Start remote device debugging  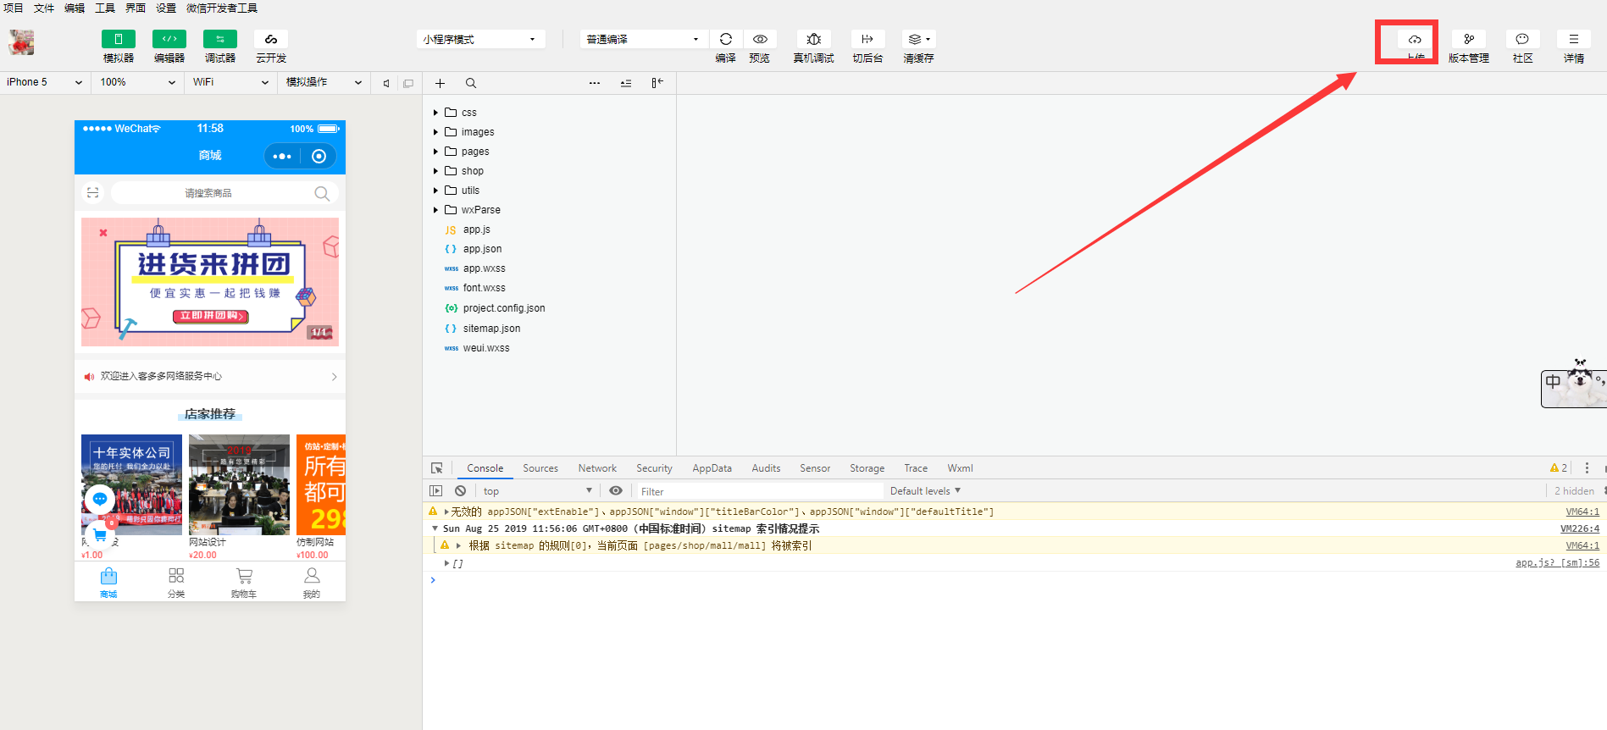tap(814, 39)
